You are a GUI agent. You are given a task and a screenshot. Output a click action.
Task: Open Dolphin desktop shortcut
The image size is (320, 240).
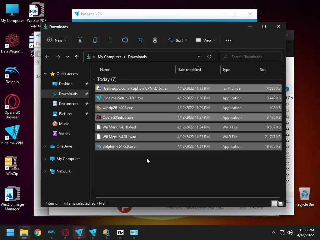tap(12, 75)
